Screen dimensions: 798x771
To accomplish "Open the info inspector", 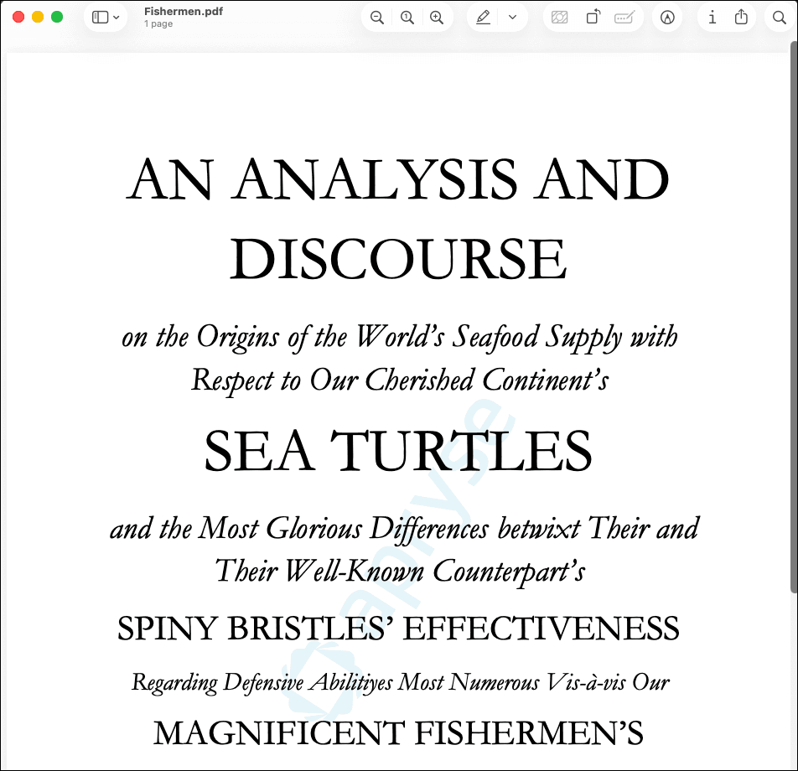I will point(712,18).
